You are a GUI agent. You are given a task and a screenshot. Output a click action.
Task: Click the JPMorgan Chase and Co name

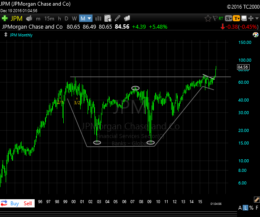pyautogui.click(x=32, y=27)
